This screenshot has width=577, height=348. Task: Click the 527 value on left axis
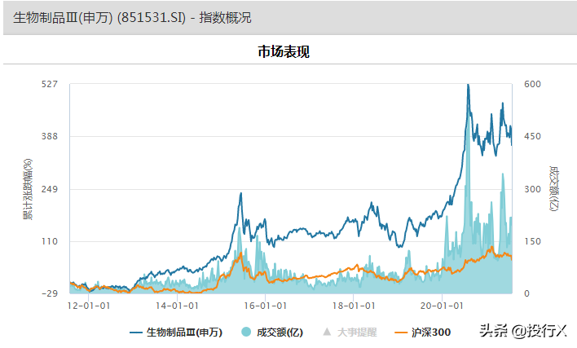click(x=51, y=85)
